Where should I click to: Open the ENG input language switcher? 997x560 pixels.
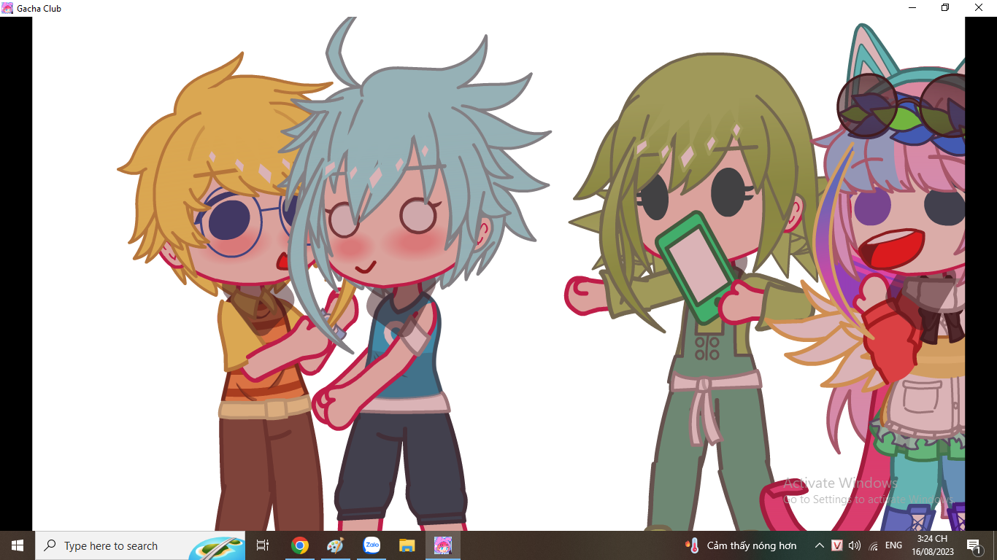click(x=893, y=545)
